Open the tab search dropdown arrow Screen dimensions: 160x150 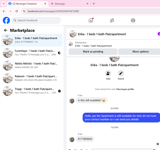4,4
